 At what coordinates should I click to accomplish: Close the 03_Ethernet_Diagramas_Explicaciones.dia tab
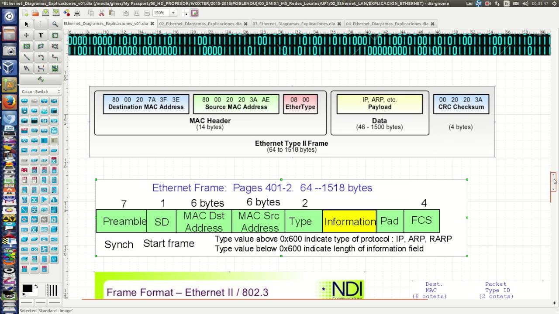click(x=339, y=24)
